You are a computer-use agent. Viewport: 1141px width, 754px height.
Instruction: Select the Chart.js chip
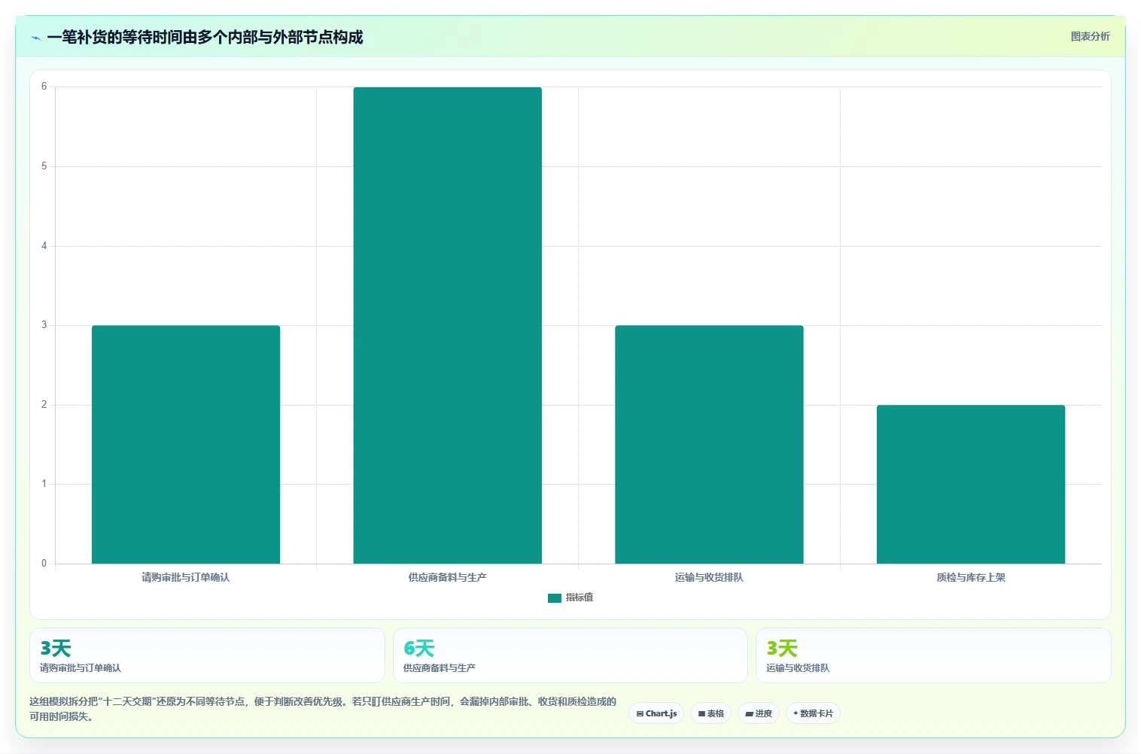coord(656,713)
